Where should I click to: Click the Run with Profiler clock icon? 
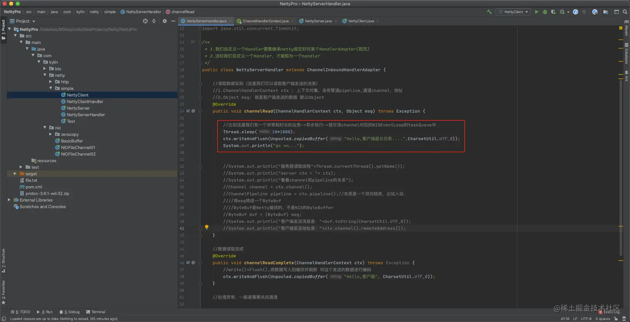[562, 12]
